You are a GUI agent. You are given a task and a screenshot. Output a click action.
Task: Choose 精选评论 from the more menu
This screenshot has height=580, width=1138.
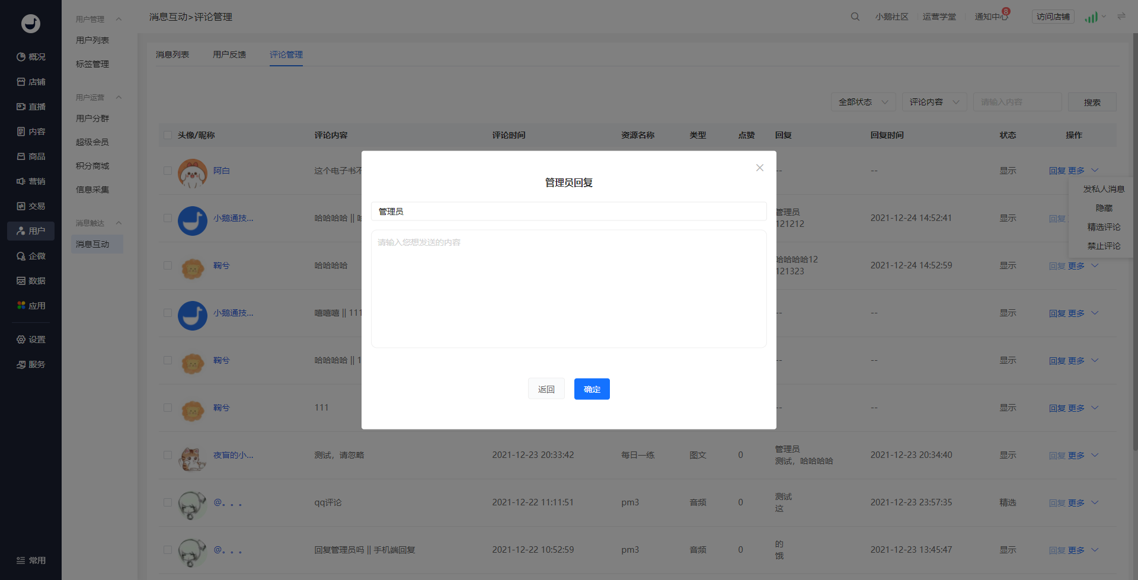click(1104, 227)
